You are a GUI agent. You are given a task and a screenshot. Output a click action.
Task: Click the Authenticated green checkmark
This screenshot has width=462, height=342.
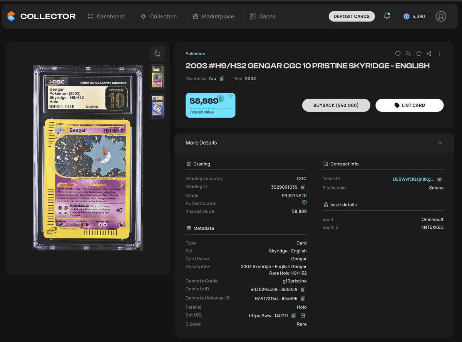click(305, 203)
